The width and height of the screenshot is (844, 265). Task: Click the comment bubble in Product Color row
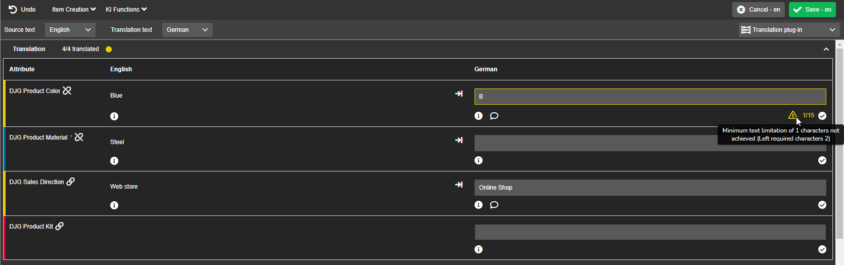(494, 116)
